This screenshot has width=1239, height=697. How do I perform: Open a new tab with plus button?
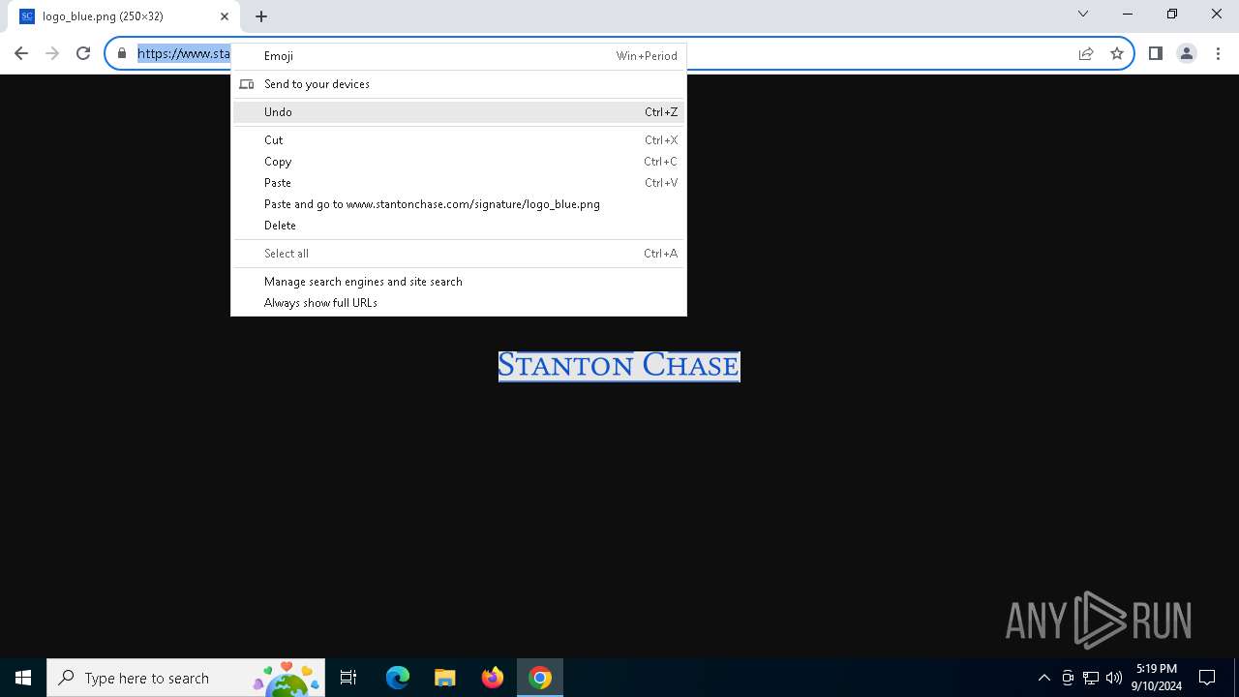[261, 16]
